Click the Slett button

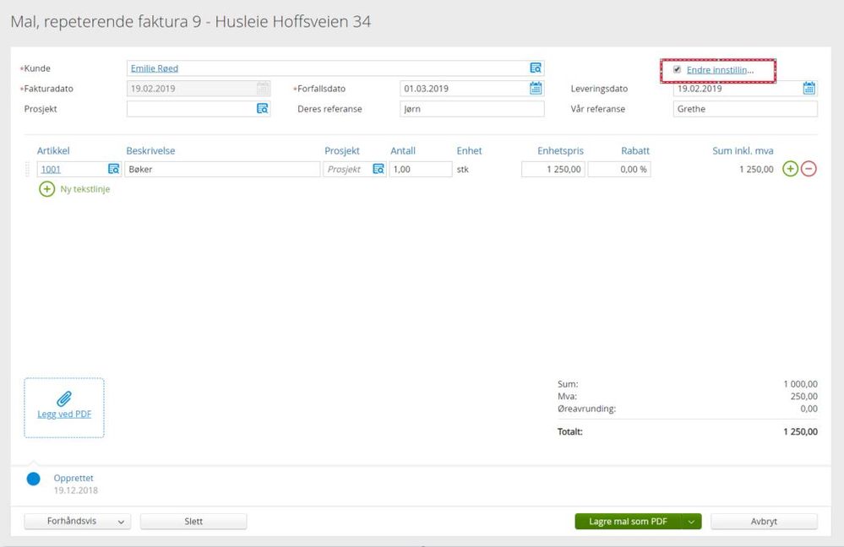(x=193, y=521)
